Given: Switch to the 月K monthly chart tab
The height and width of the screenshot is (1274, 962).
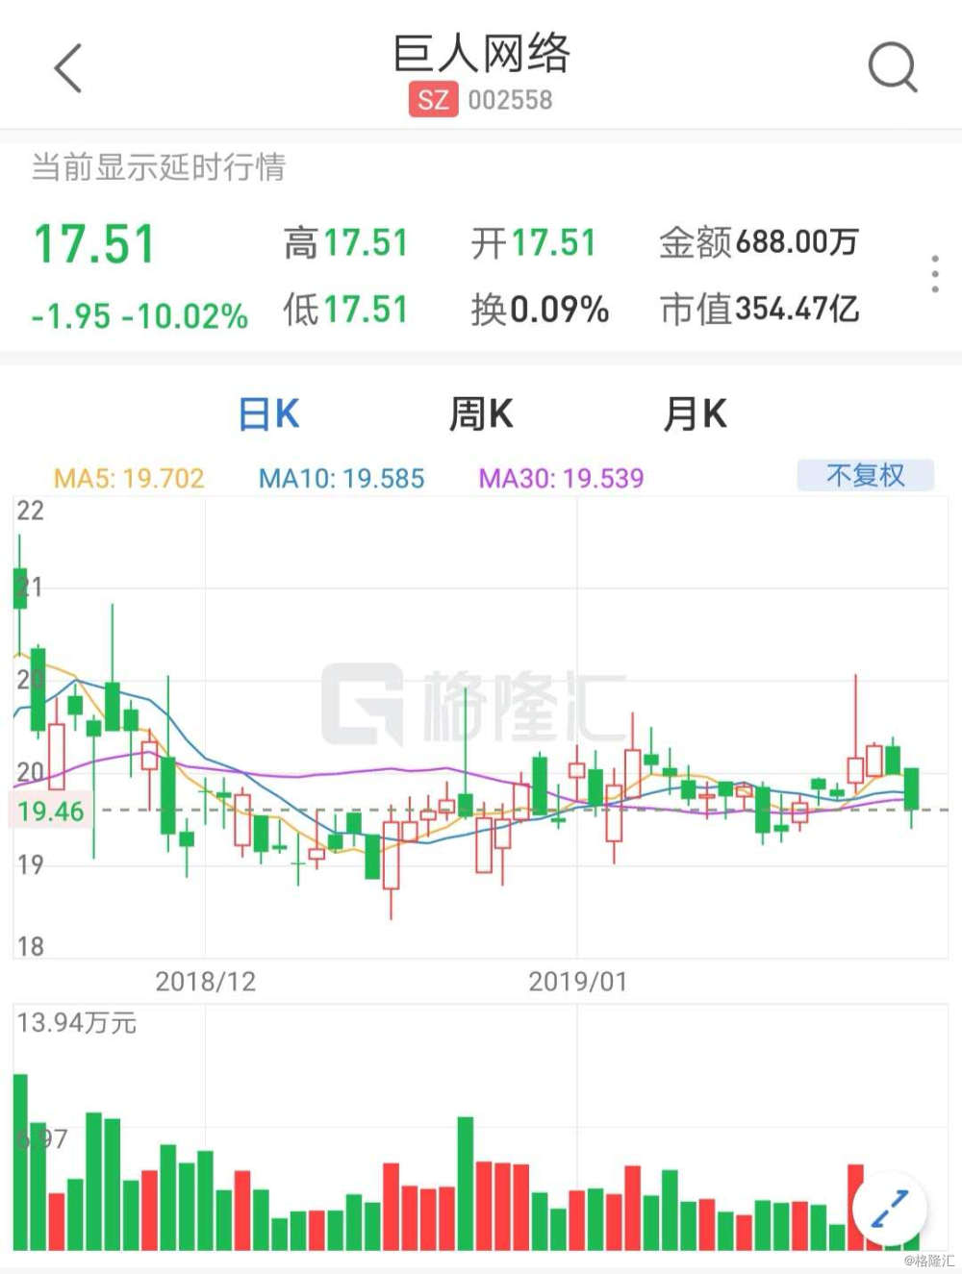Looking at the screenshot, I should pos(695,414).
